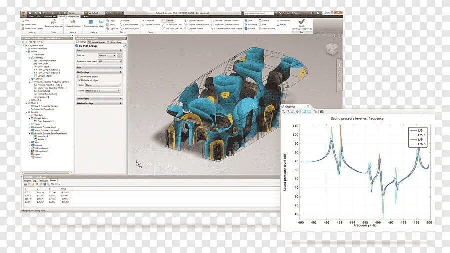Click 1st Point Cut Line
This screenshot has height=253, width=450.
pyautogui.click(x=172, y=25)
